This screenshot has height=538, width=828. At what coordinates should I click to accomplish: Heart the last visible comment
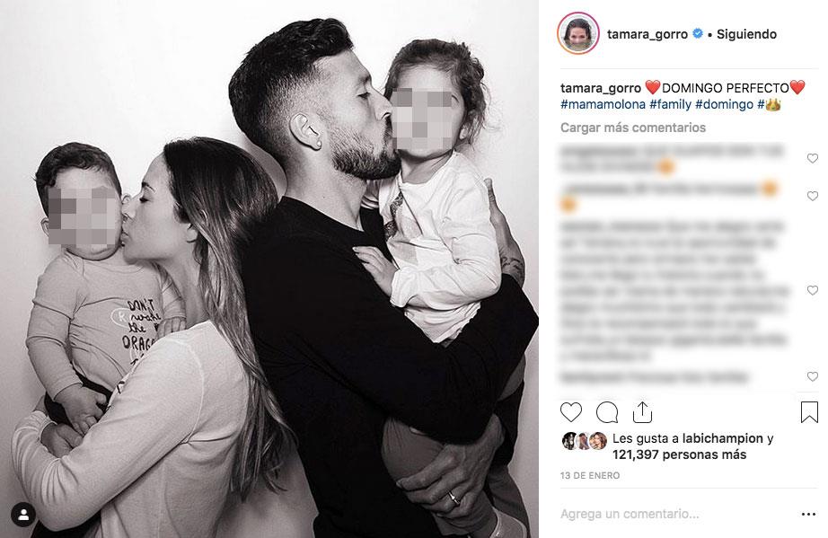(812, 376)
